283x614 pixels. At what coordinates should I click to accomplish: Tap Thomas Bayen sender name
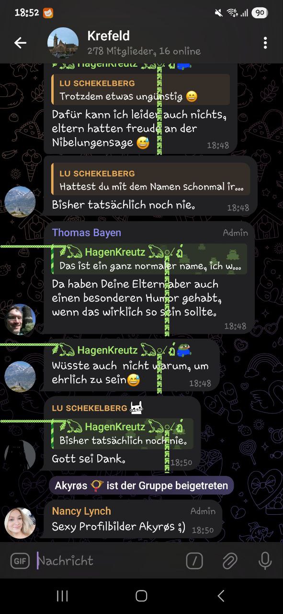(x=87, y=233)
